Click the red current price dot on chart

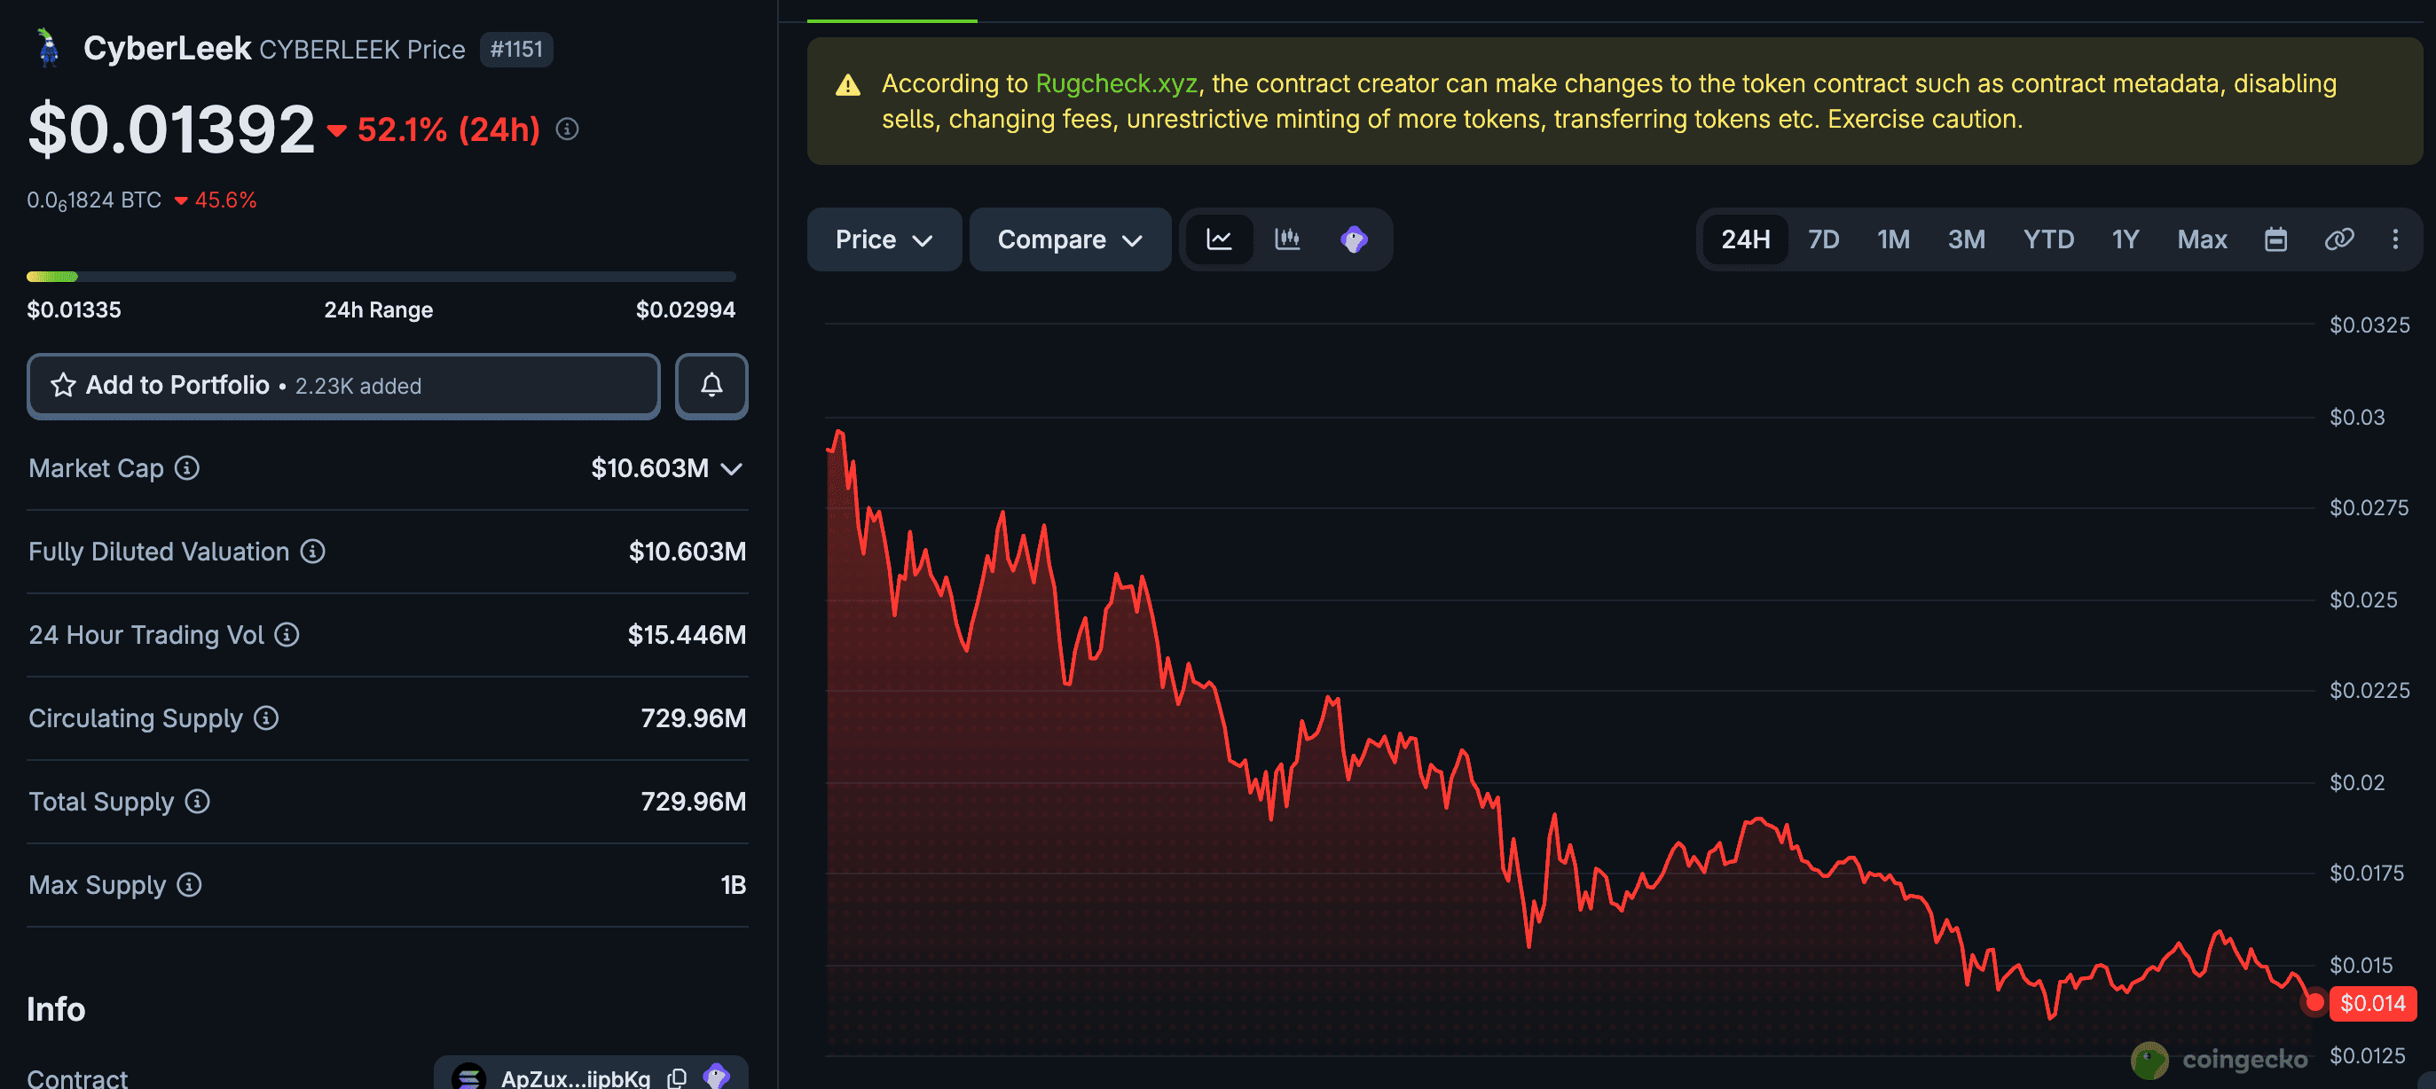[2314, 1002]
